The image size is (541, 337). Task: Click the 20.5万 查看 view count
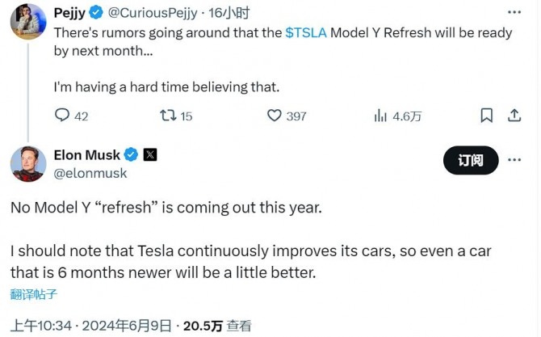tap(216, 326)
